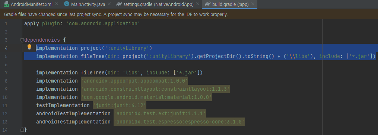Click the espresso-core:3.1.0 dependency string
The width and height of the screenshot is (378, 135).
(x=179, y=122)
